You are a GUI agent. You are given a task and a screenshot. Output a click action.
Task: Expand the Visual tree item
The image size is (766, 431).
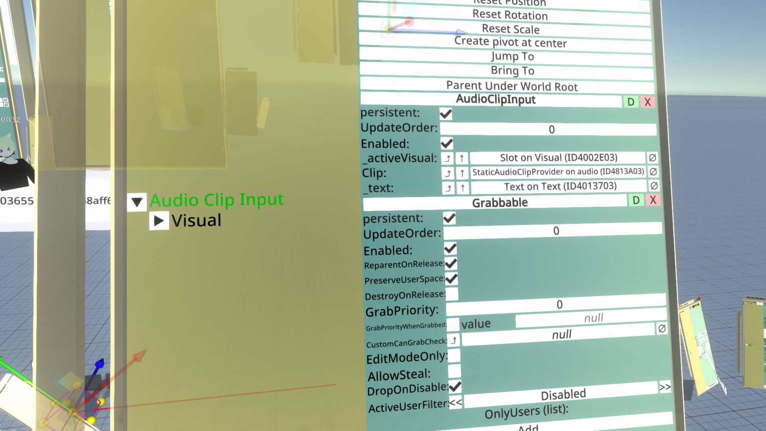(160, 221)
